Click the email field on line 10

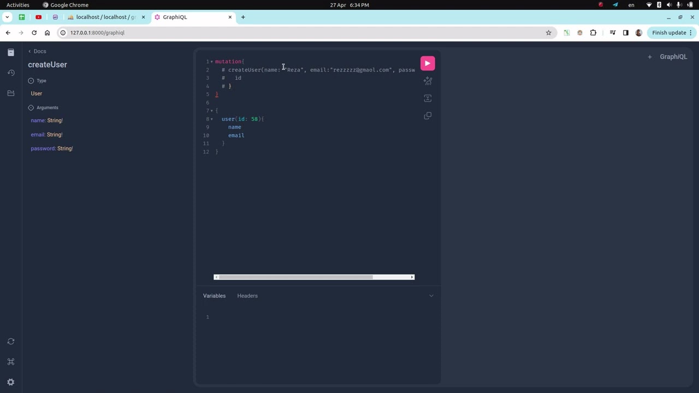236,135
